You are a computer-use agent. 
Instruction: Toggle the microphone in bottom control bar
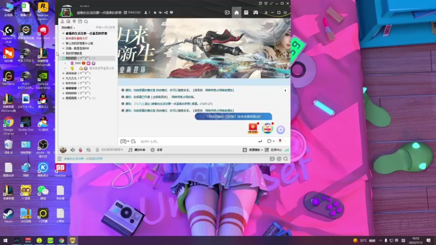click(98, 150)
